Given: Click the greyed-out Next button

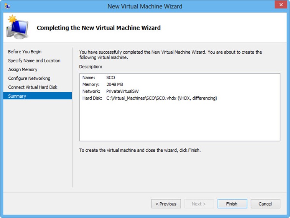Looking at the screenshot, I should click(x=199, y=204).
